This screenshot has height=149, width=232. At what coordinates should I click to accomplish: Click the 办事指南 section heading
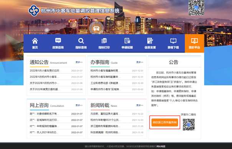pos(100,62)
